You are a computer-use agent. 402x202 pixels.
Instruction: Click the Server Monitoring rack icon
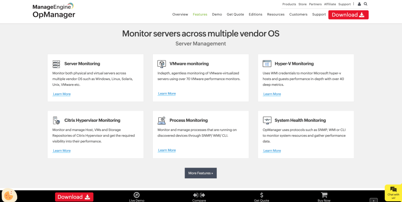pos(56,64)
